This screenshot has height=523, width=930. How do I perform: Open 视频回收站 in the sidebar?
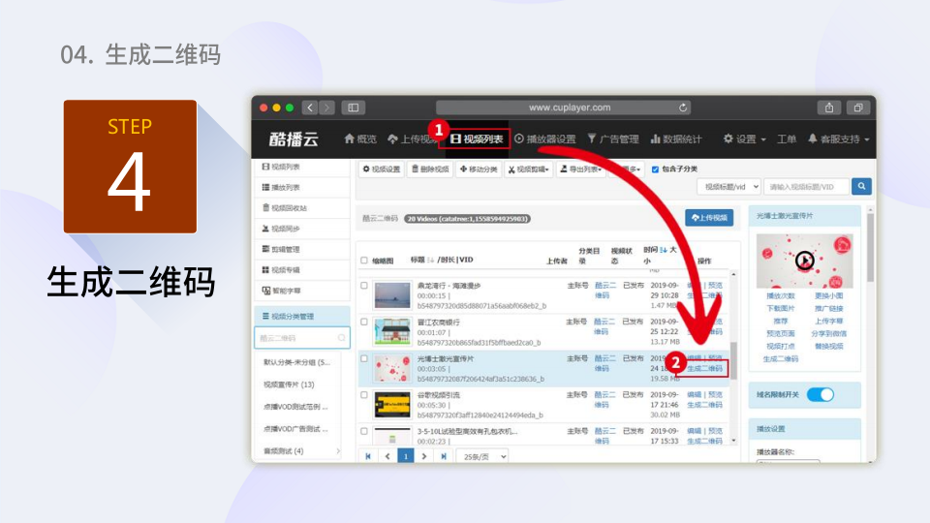point(301,208)
